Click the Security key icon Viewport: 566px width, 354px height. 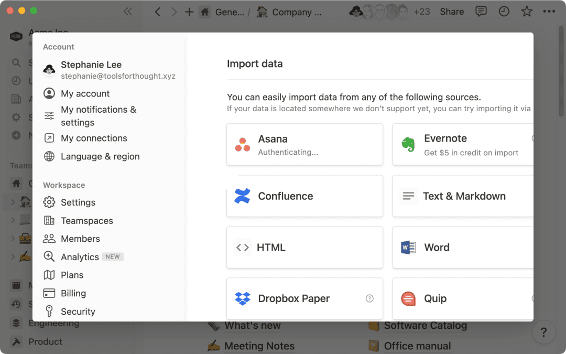coord(48,311)
